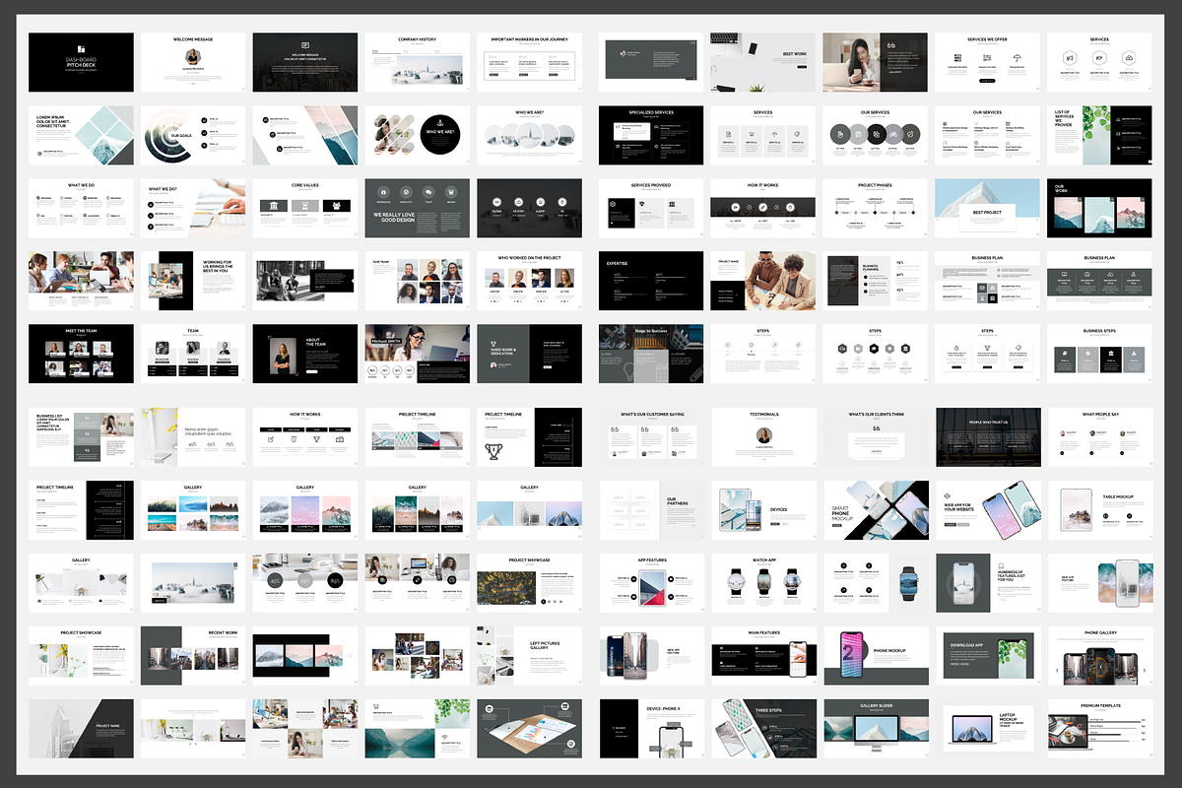Open the Main Features slide
1182x788 pixels.
[763, 656]
